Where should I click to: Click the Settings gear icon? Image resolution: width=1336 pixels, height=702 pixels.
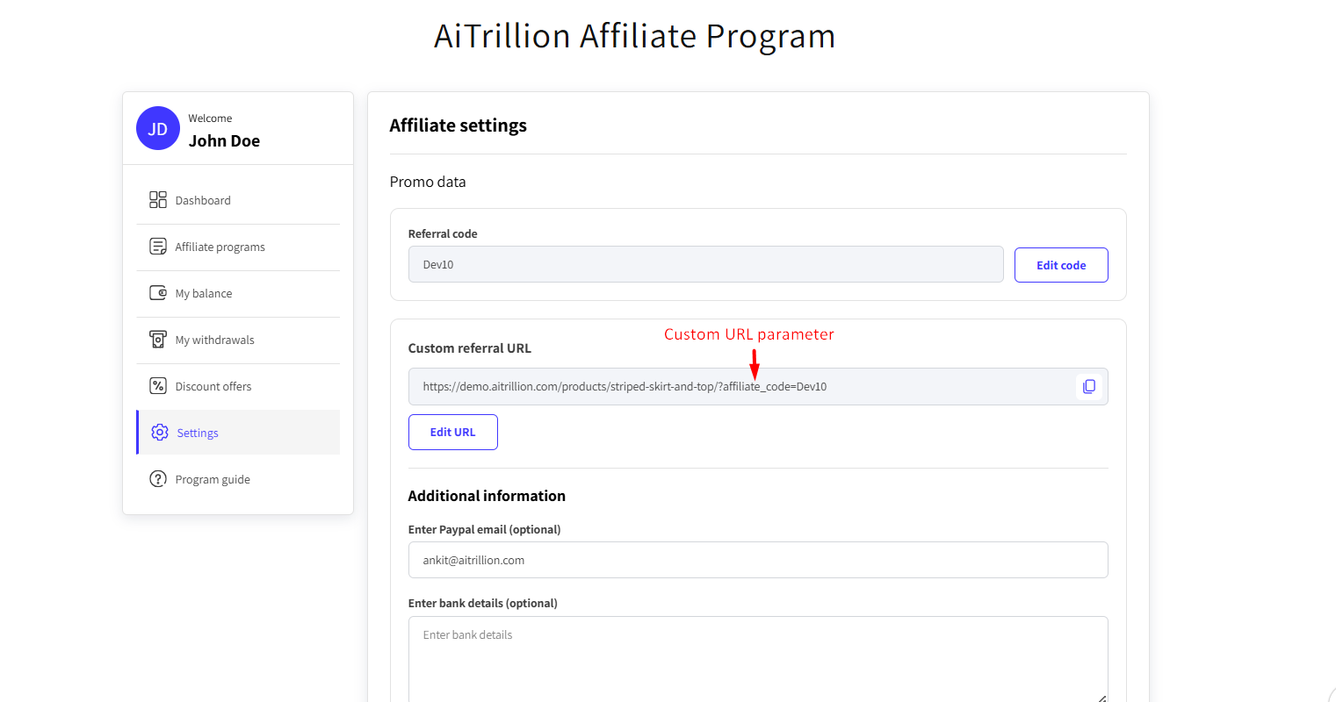pyautogui.click(x=160, y=433)
